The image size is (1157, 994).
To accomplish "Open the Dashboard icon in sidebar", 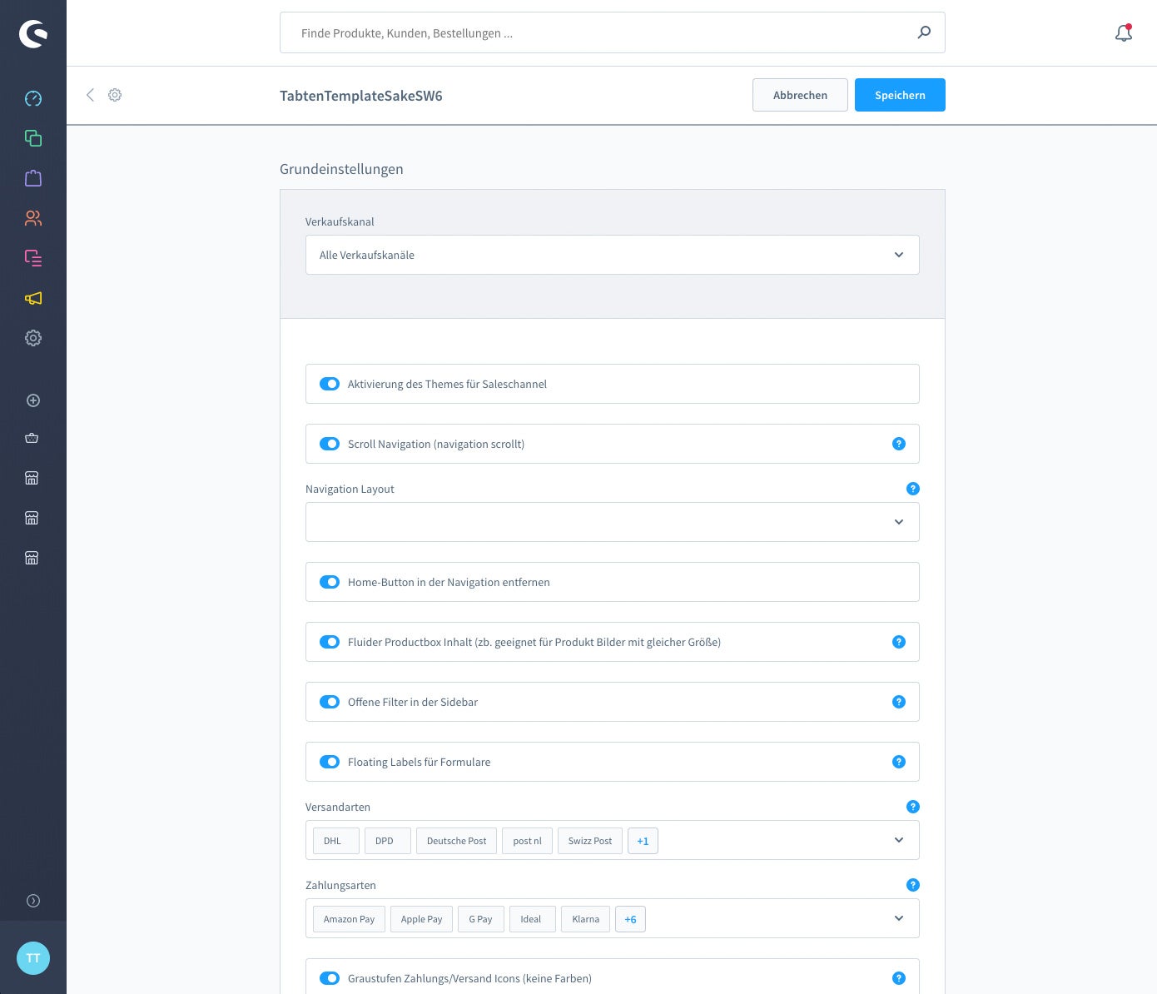I will click(x=33, y=98).
